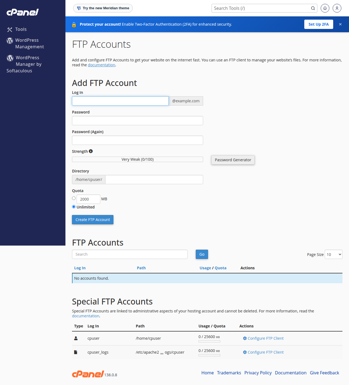349x385 pixels.
Task: Click the Set Up 2FA button
Action: [318, 24]
